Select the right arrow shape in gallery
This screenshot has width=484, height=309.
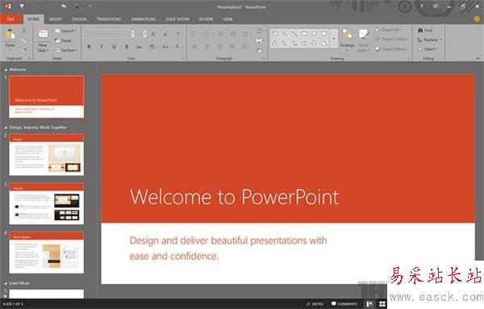tap(304, 44)
